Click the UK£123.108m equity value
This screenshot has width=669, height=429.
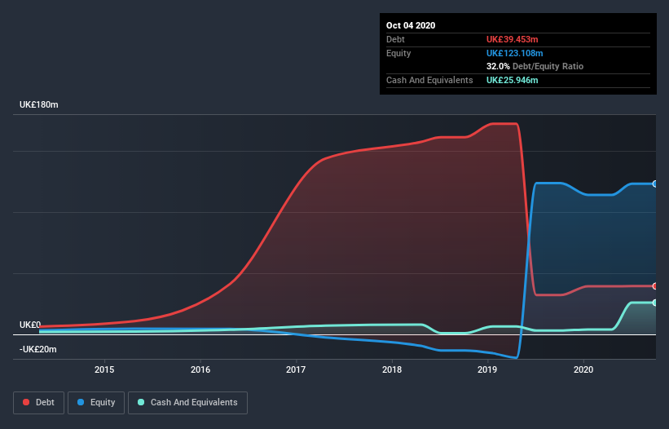tap(514, 53)
